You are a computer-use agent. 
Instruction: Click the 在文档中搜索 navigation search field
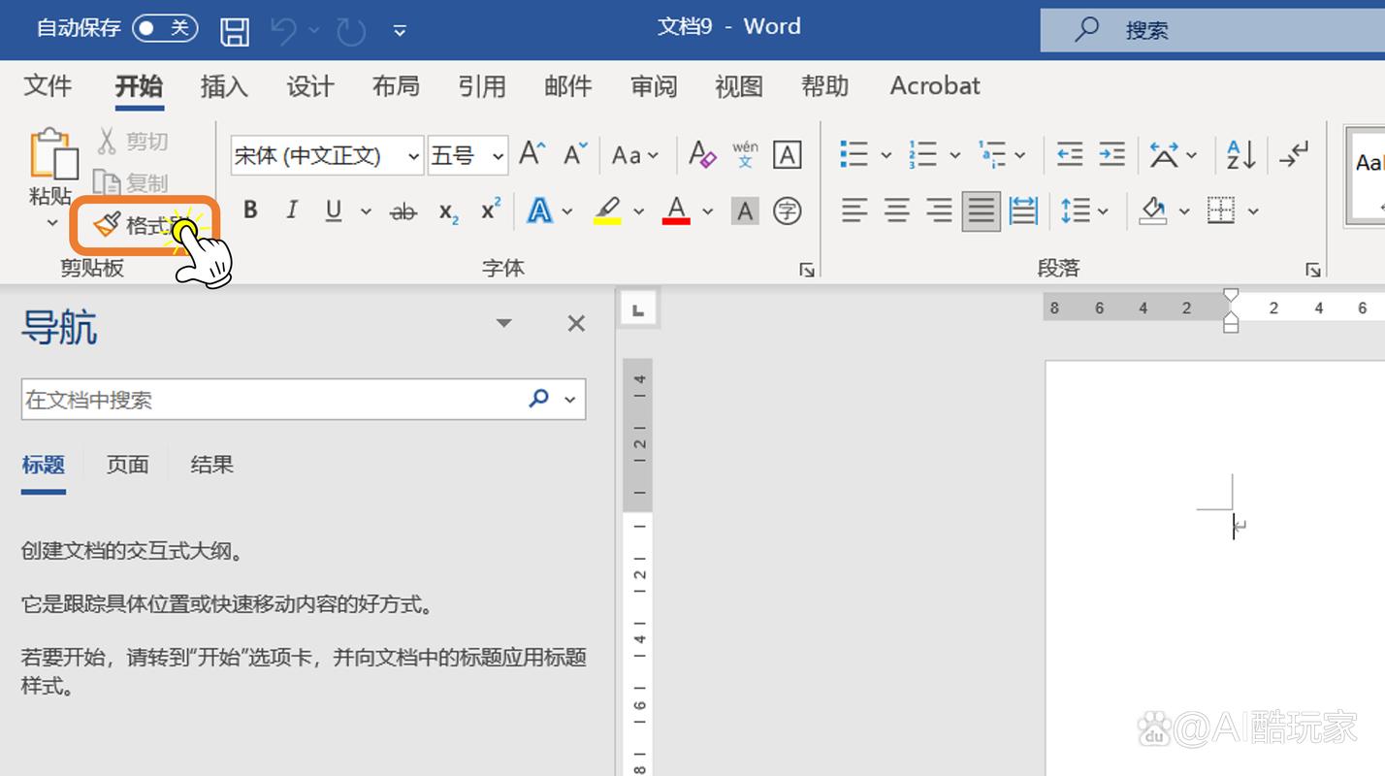[303, 399]
